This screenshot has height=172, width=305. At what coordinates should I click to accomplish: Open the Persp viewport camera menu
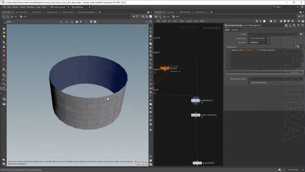pos(132,27)
